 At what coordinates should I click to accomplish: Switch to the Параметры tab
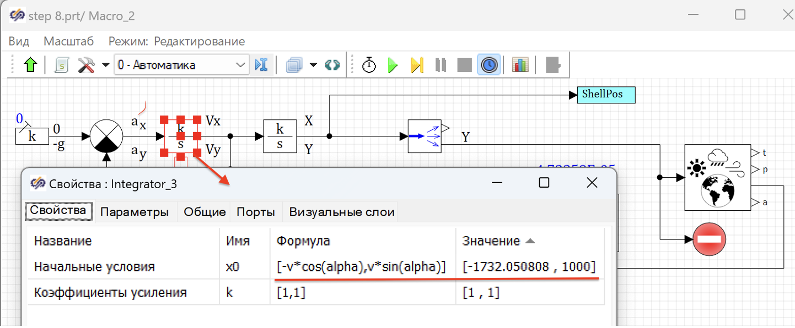coord(135,212)
